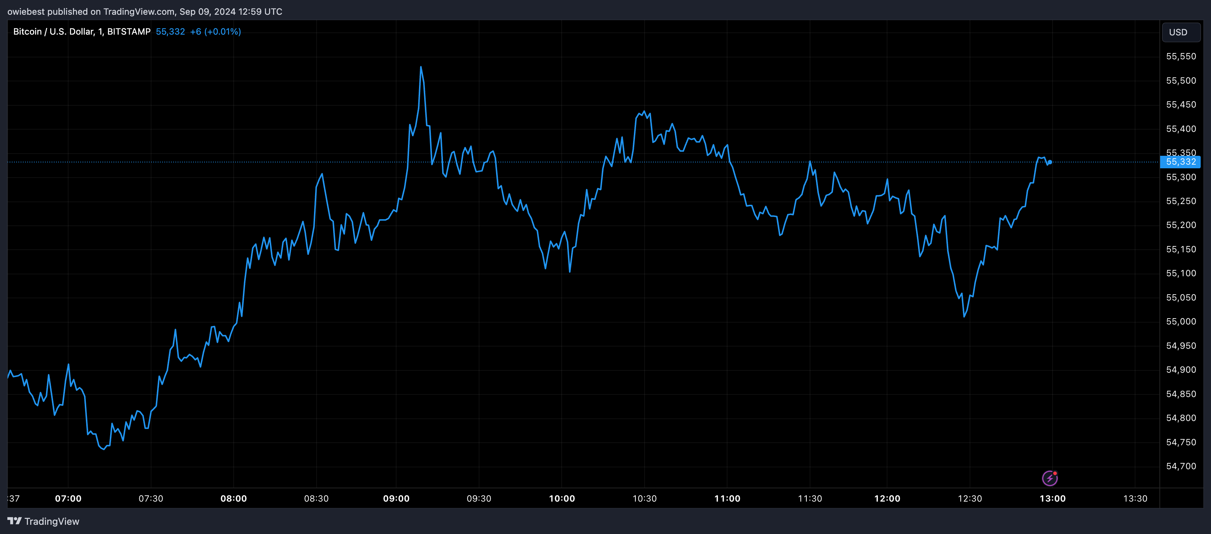
Task: Click the publication header text with TradingView.com
Action: pos(145,11)
